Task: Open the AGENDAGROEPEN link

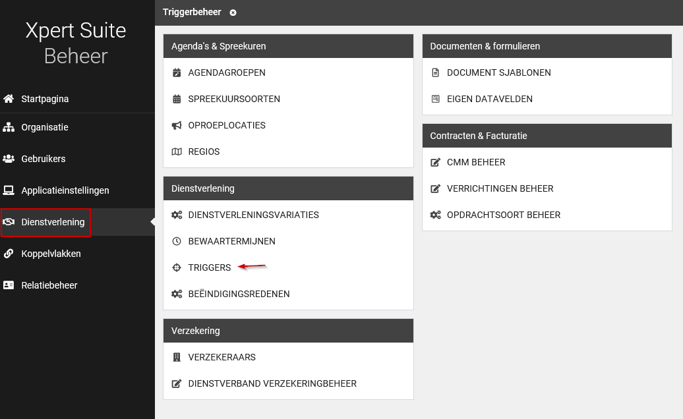Action: coord(227,72)
